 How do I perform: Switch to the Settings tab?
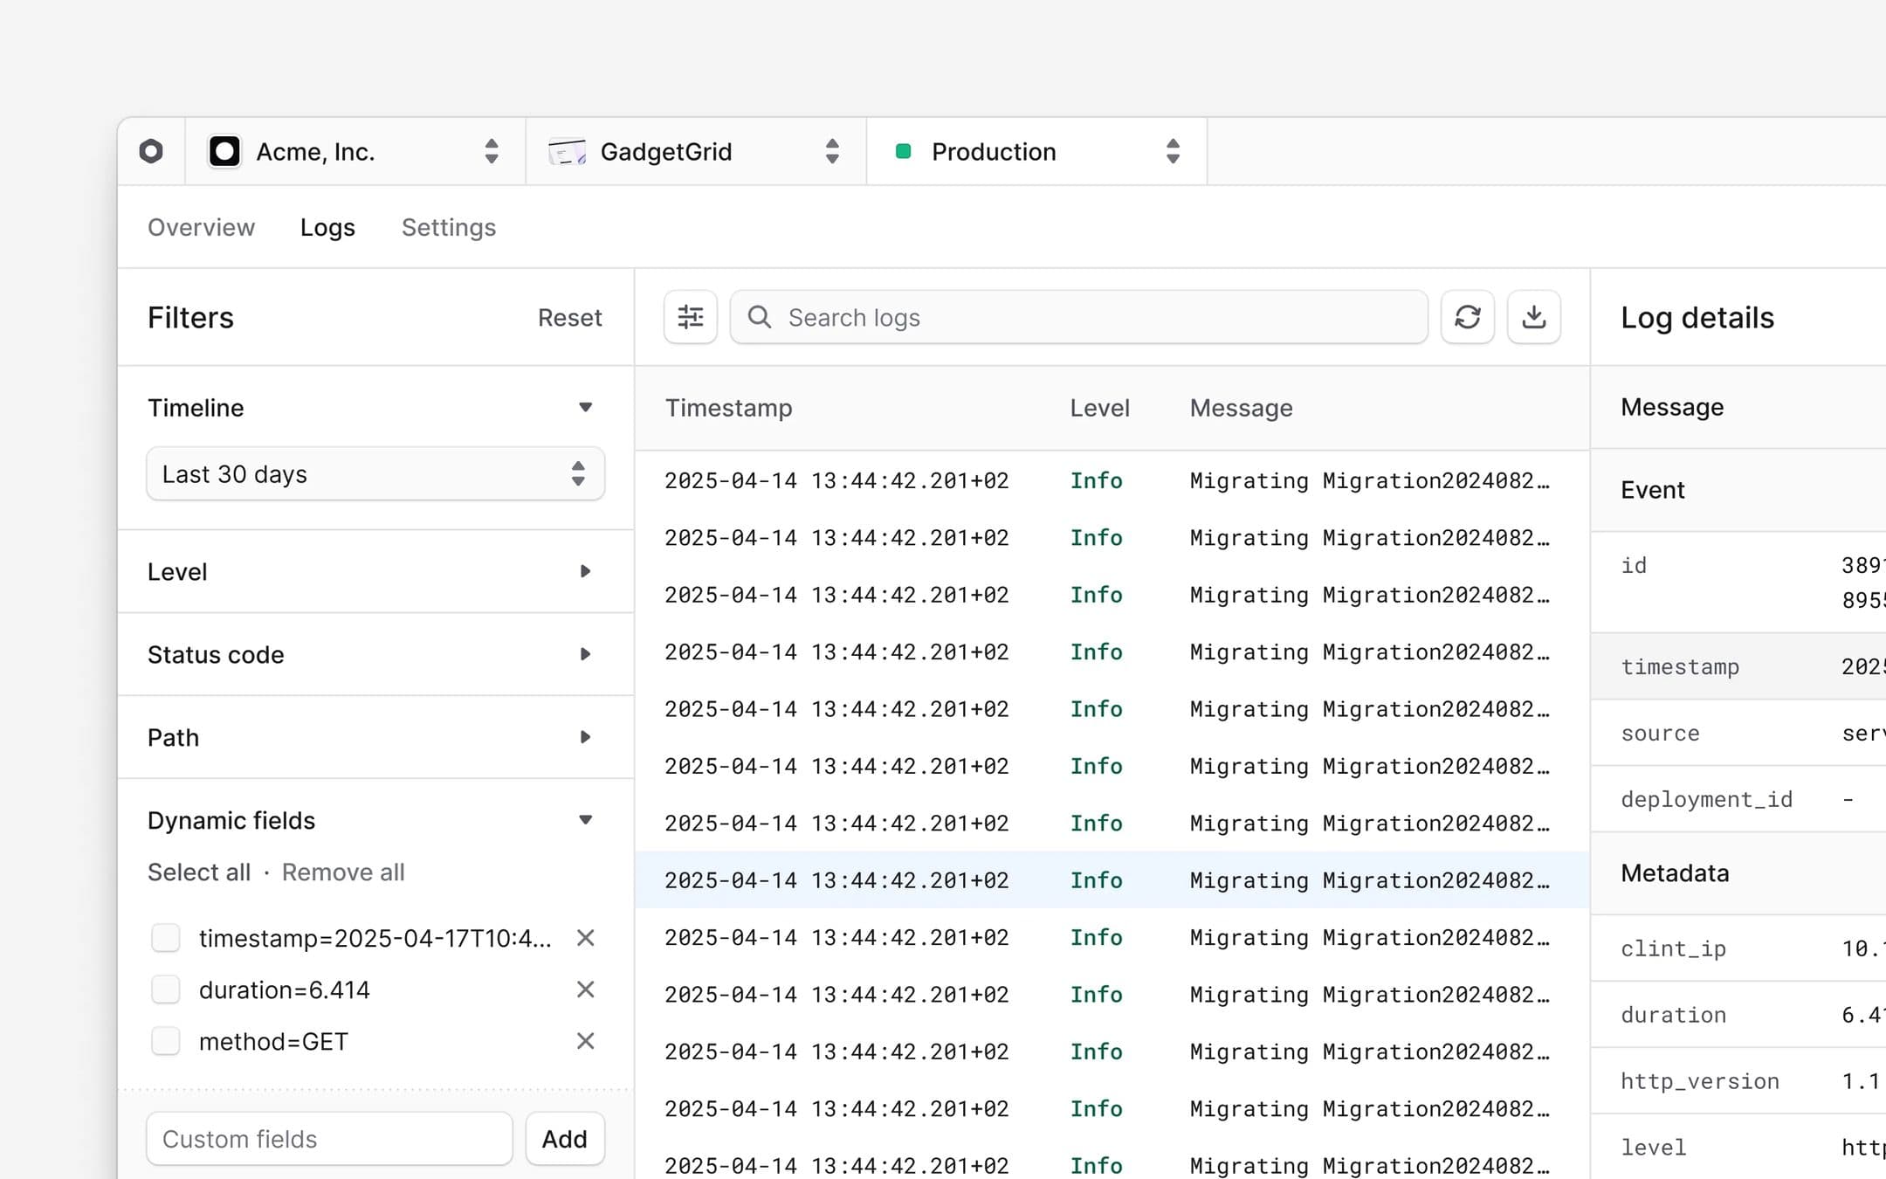click(449, 227)
